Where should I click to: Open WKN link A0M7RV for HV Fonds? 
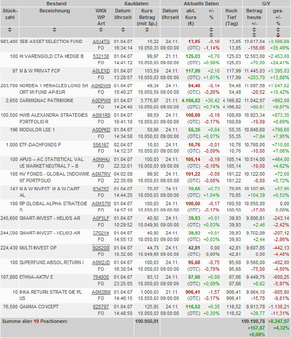[101, 174]
